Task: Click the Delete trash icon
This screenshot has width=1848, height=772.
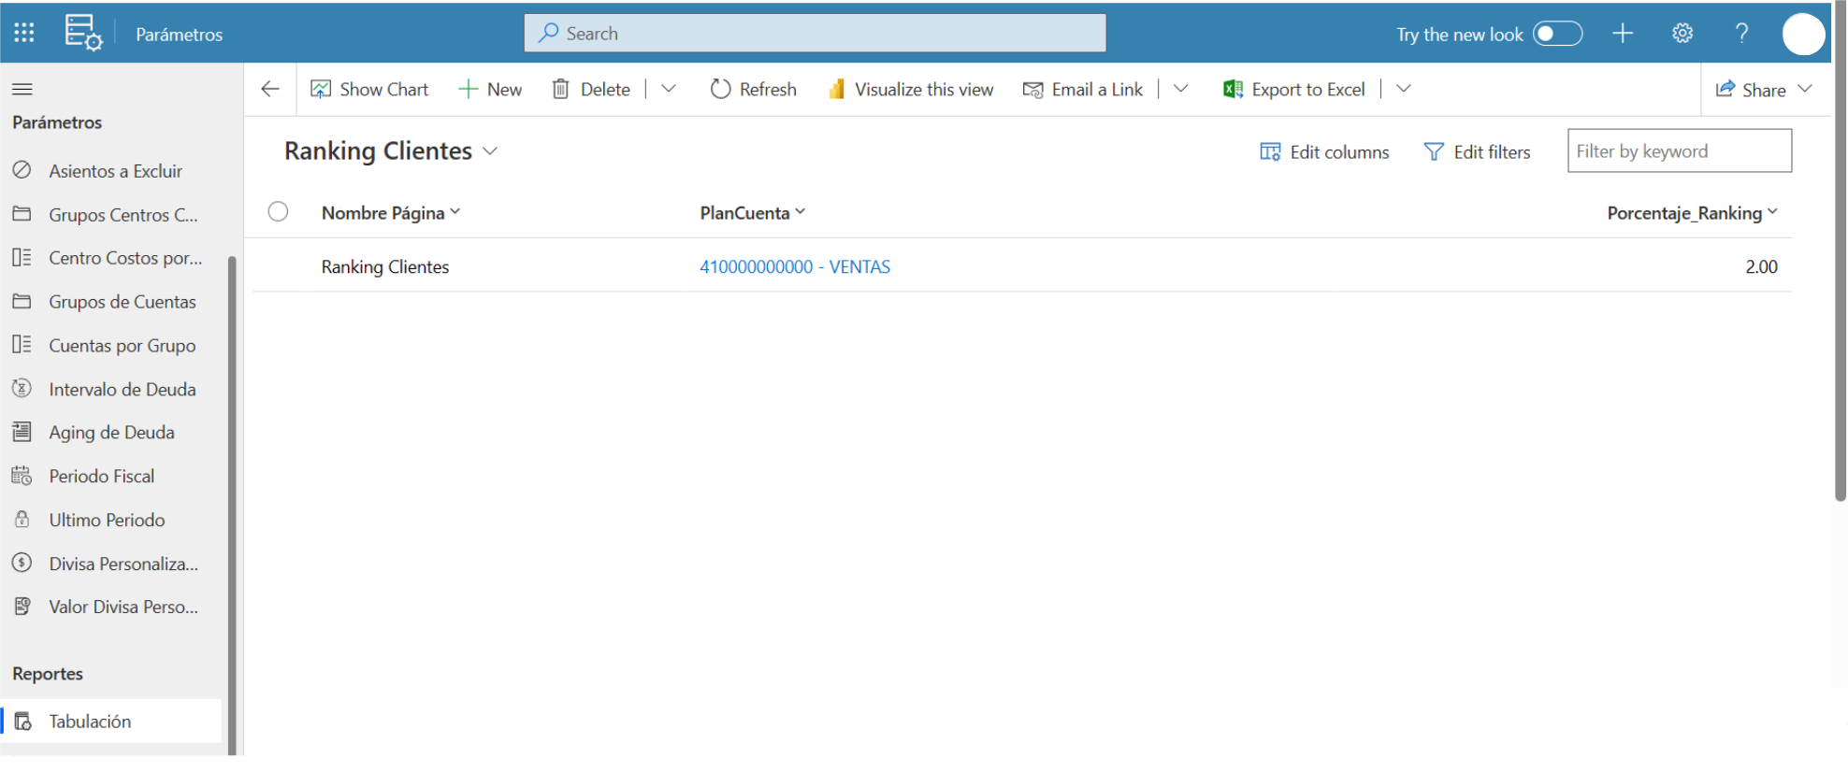Action: click(560, 89)
